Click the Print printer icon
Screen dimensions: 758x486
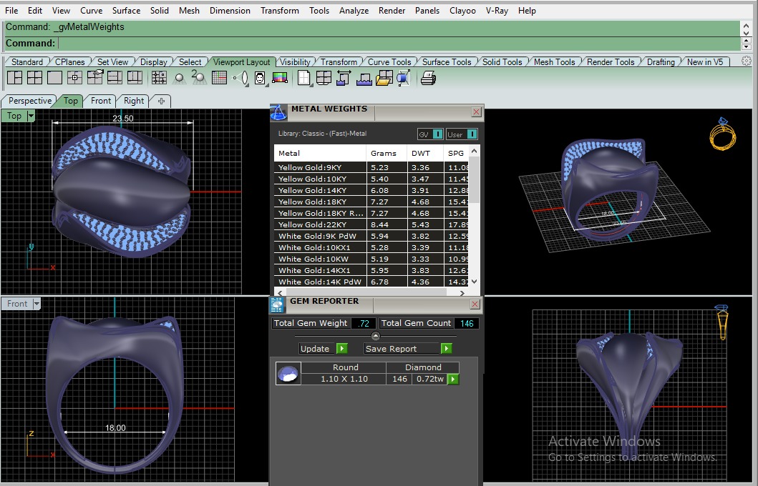pyautogui.click(x=428, y=78)
